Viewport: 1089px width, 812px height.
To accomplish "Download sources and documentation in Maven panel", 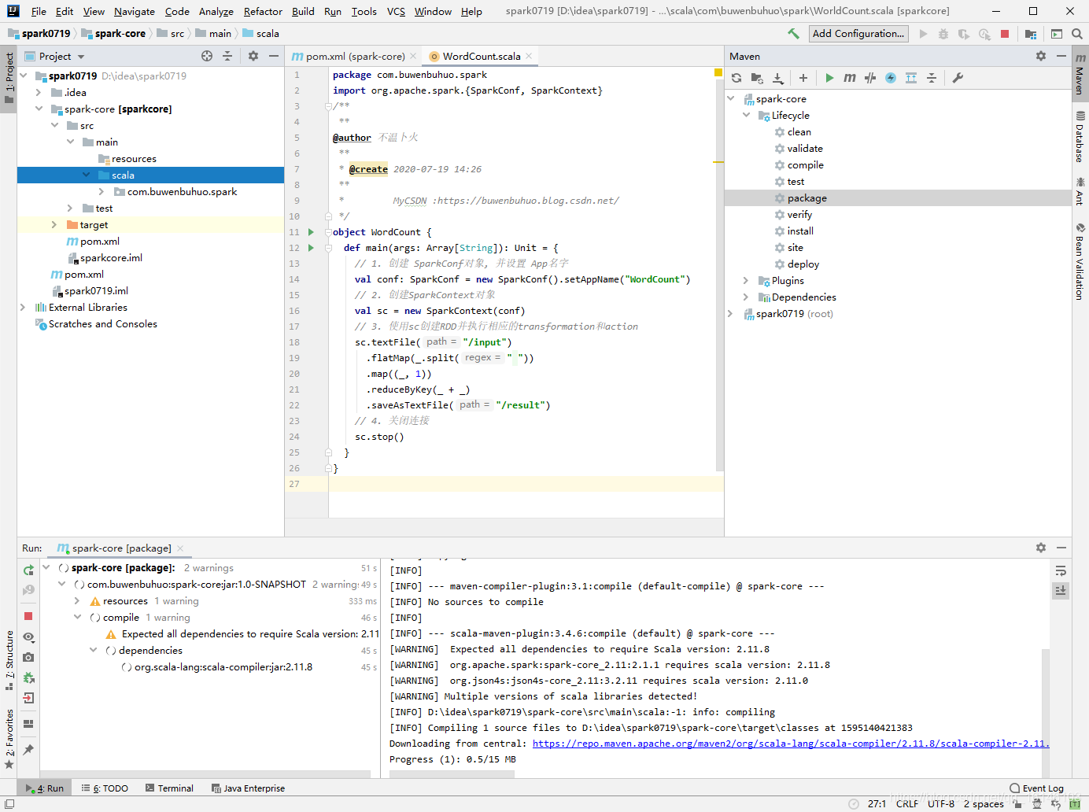I will tap(778, 78).
